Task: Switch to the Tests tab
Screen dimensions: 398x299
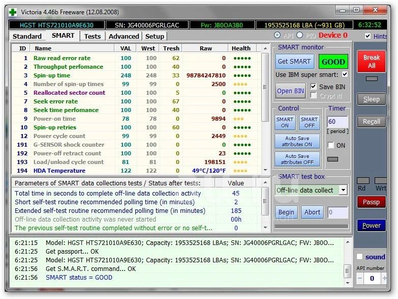Action: point(92,36)
